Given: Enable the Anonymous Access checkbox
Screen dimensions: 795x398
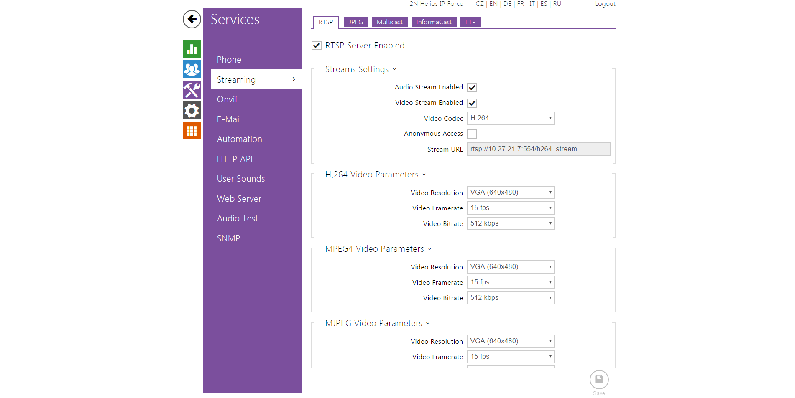Looking at the screenshot, I should tap(472, 134).
